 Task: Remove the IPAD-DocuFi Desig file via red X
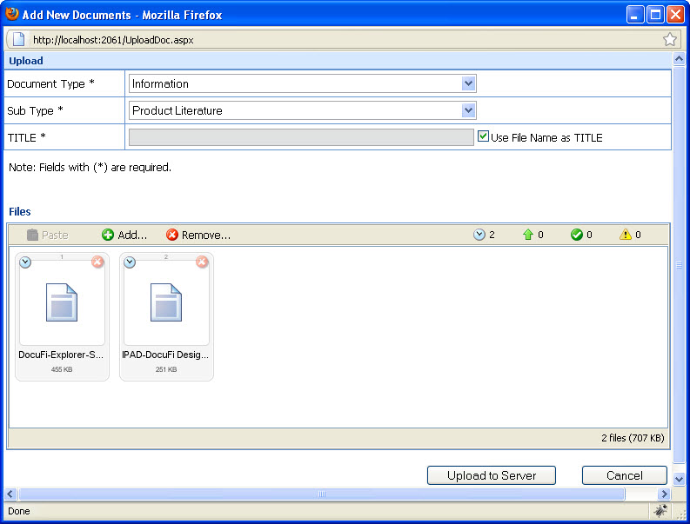[202, 262]
